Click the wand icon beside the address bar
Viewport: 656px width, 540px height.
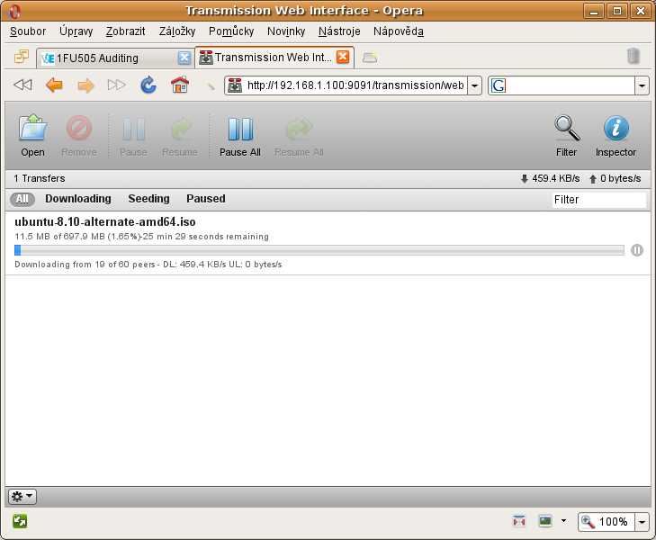point(209,85)
